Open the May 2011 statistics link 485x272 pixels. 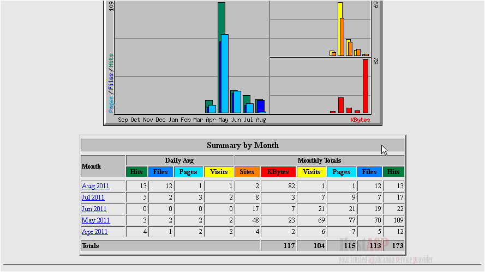(95, 220)
